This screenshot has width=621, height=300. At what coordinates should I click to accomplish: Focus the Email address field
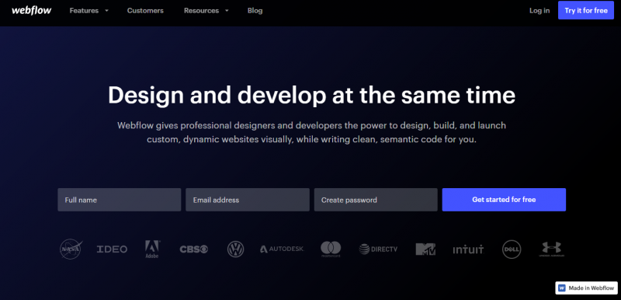(x=248, y=200)
